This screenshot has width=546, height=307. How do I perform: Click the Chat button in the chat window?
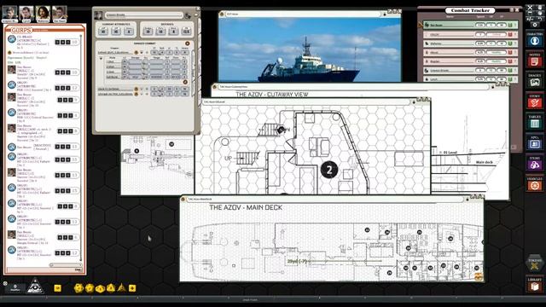click(x=78, y=269)
